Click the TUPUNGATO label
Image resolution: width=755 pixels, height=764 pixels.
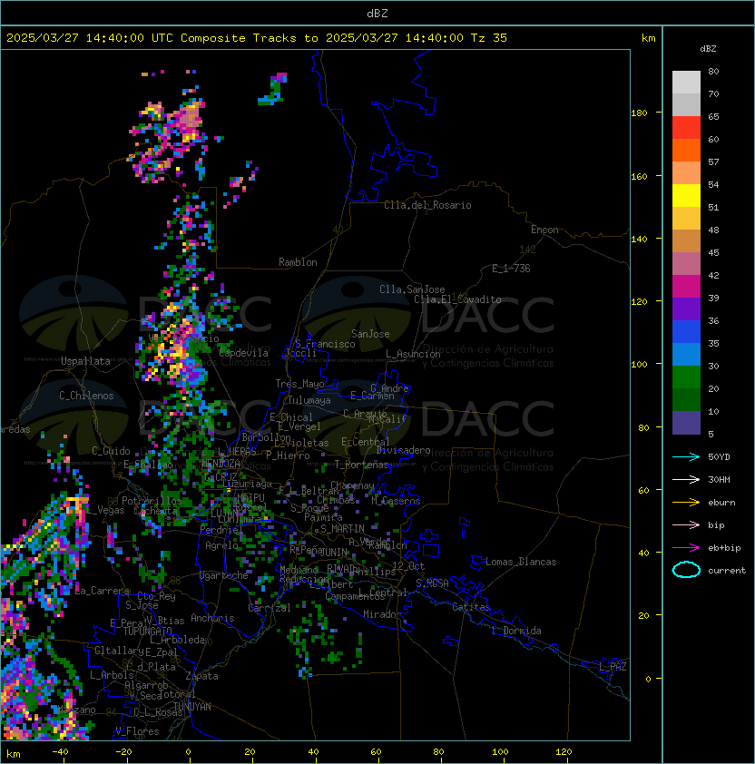(x=147, y=631)
